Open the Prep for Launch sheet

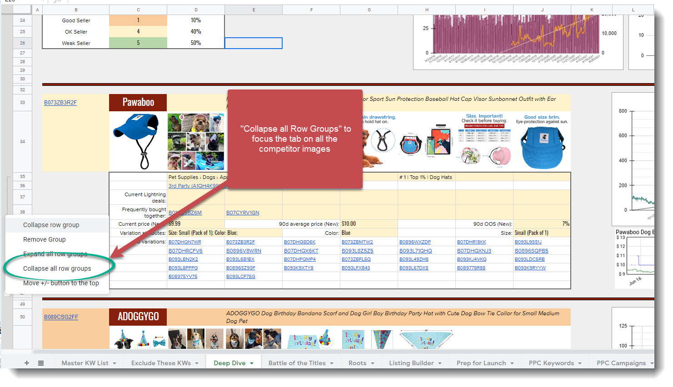[x=481, y=363]
